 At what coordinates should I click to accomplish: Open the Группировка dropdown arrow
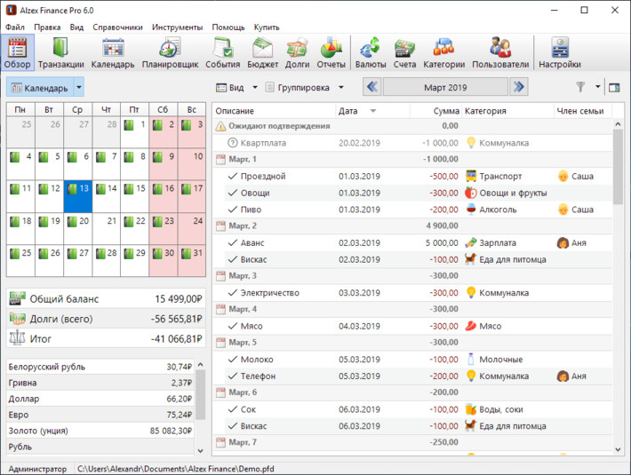(341, 87)
